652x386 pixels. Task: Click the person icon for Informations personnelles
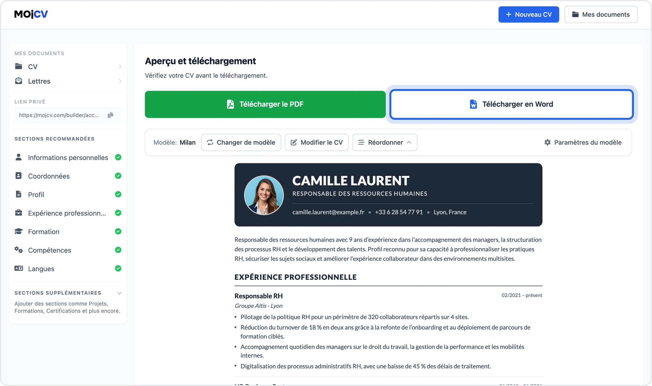click(18, 157)
